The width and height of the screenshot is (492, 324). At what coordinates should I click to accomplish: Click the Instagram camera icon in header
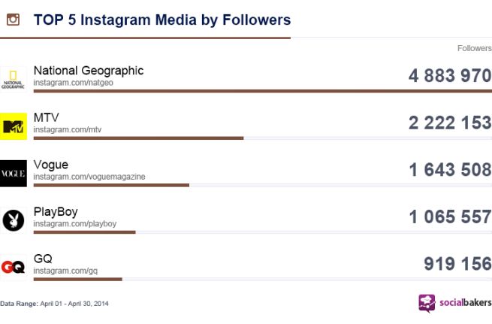tap(12, 20)
